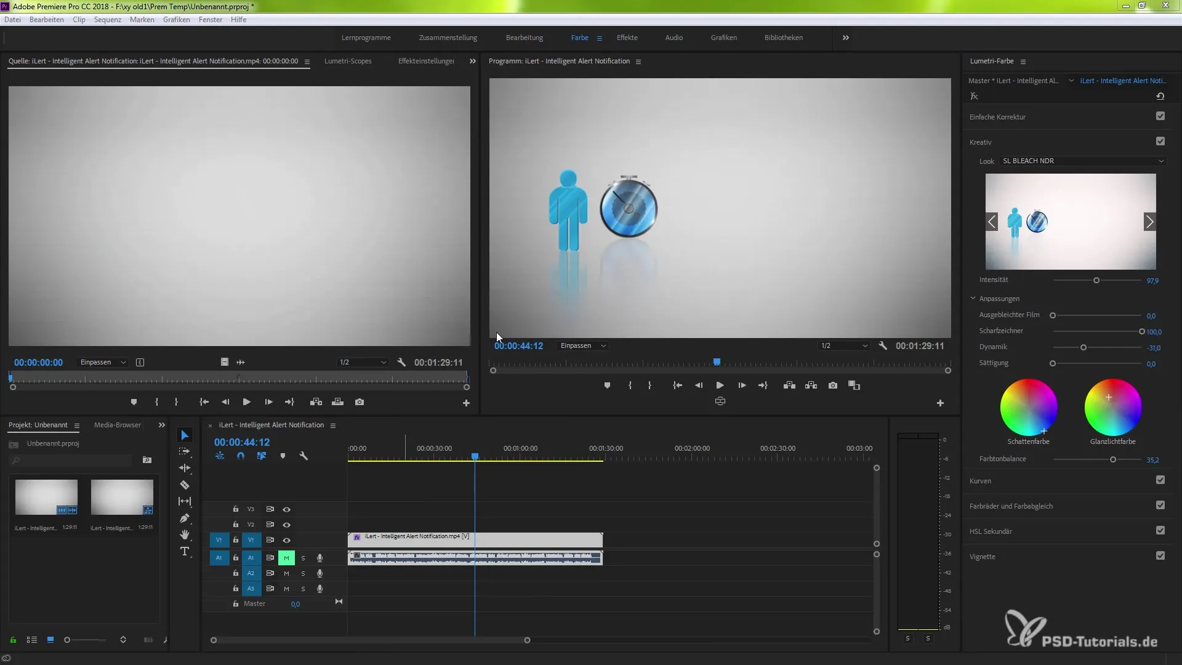Screen dimensions: 1182x665
Task: Solo audio track A2
Action: (303, 574)
